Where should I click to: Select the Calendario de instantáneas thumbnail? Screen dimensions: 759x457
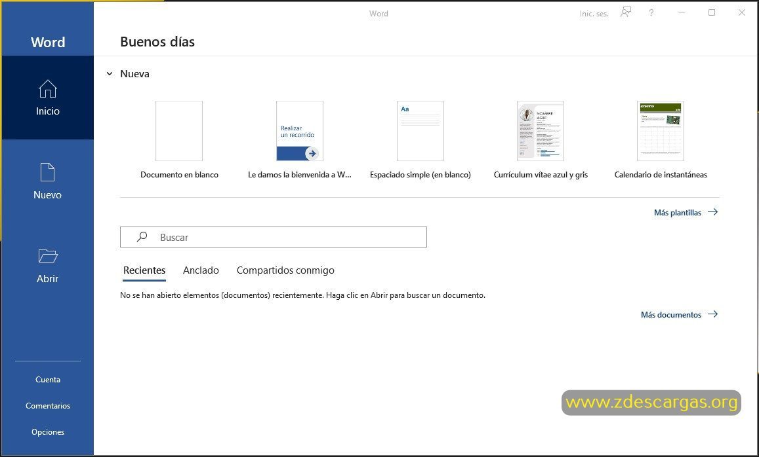(x=661, y=131)
